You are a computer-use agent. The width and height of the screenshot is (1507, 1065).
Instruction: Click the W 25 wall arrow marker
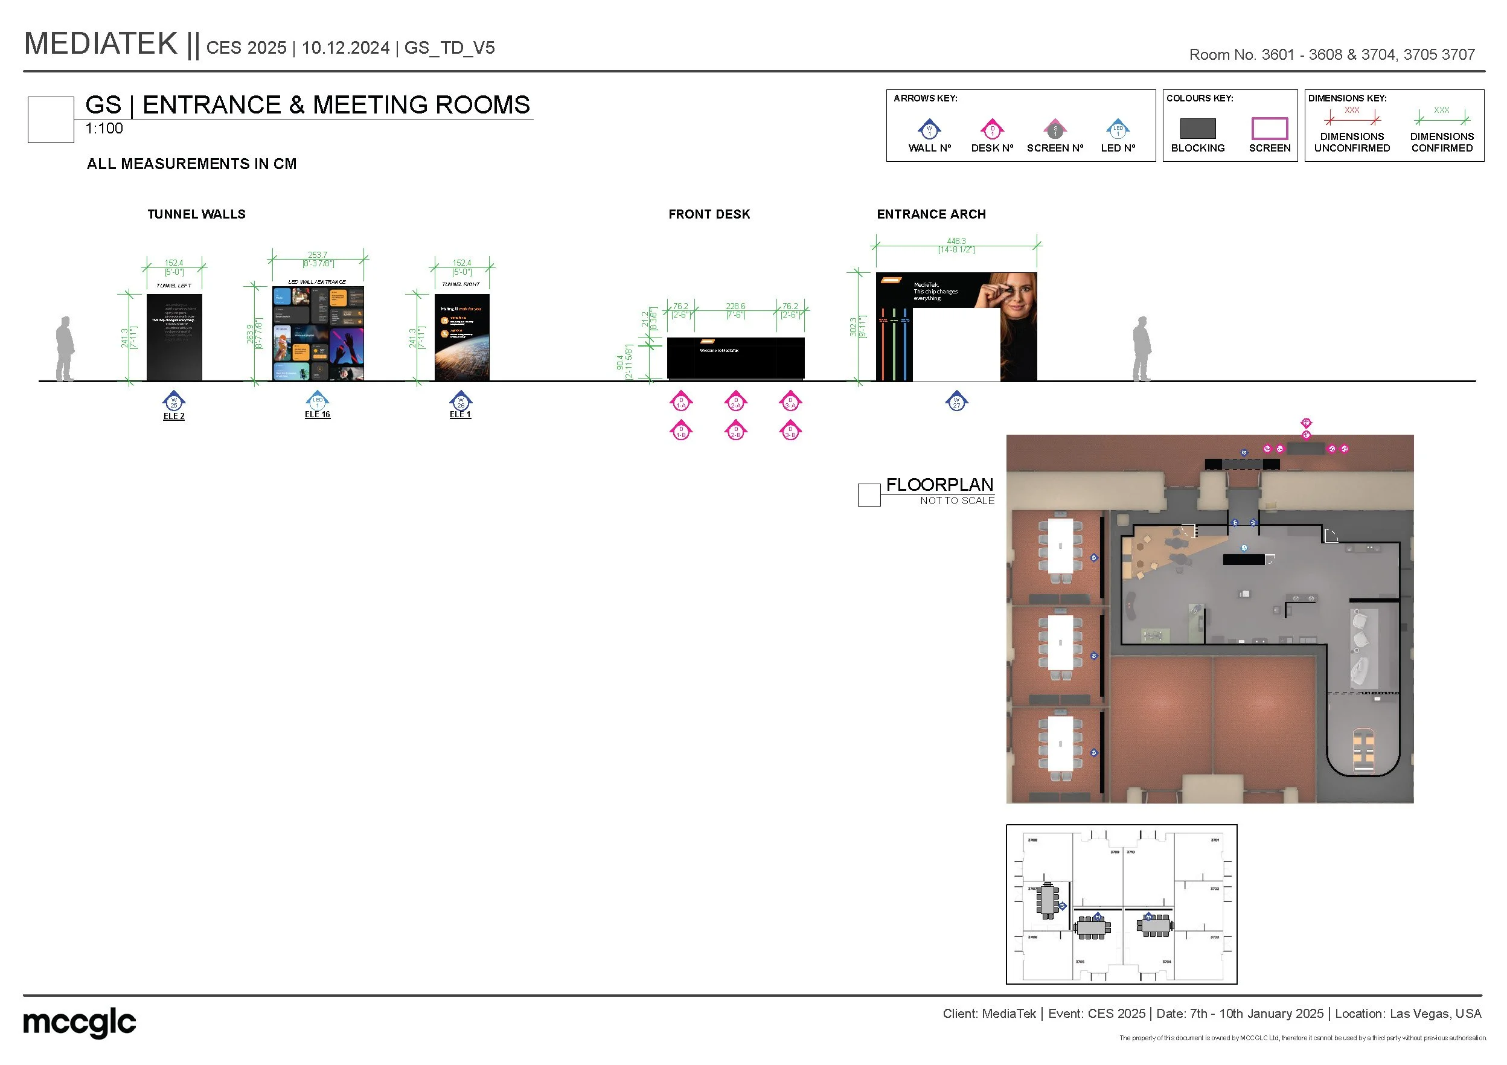[174, 401]
